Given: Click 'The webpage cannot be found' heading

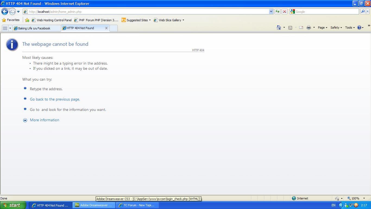Looking at the screenshot, I should [x=55, y=44].
